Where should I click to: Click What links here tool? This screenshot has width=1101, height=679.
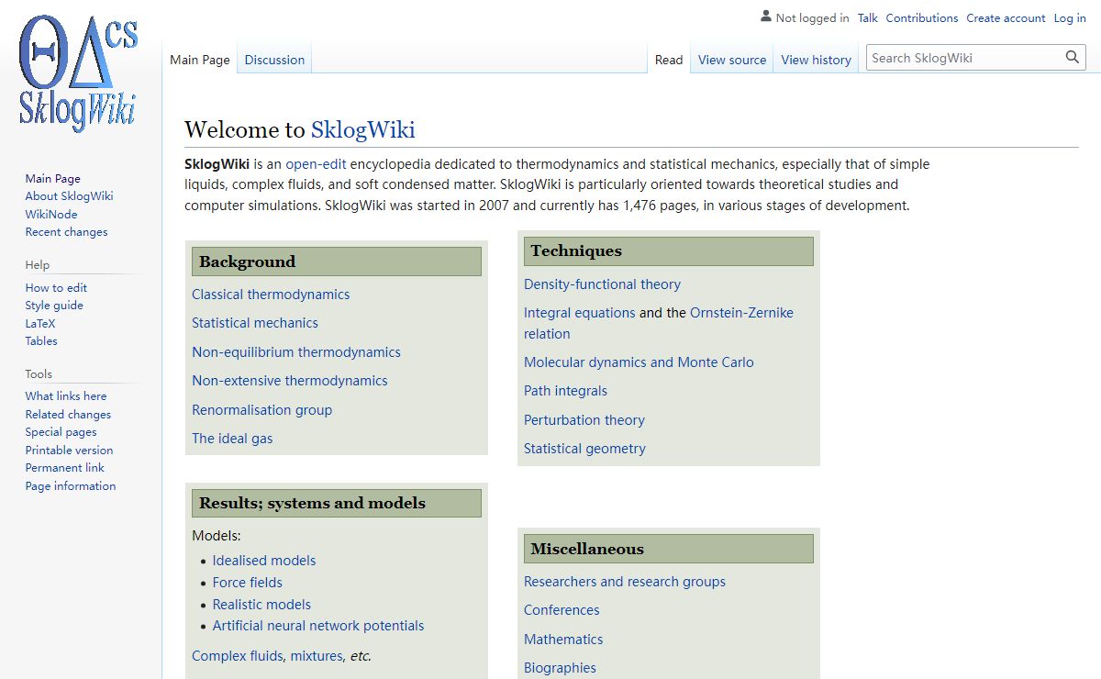[66, 396]
